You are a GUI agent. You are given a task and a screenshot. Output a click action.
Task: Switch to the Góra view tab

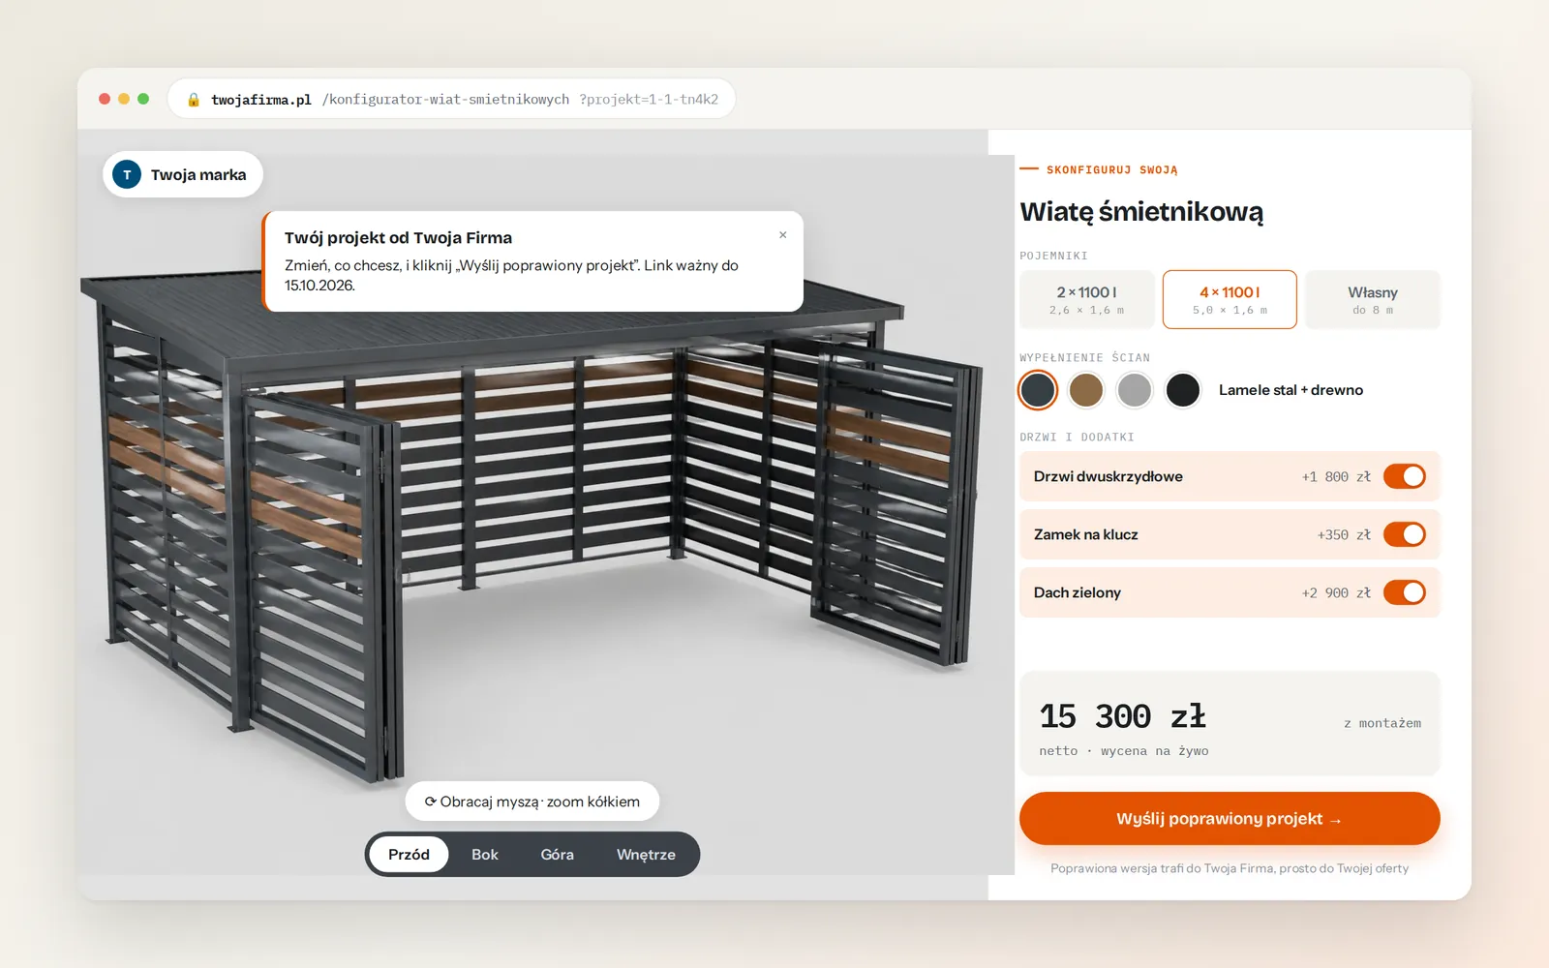point(558,855)
